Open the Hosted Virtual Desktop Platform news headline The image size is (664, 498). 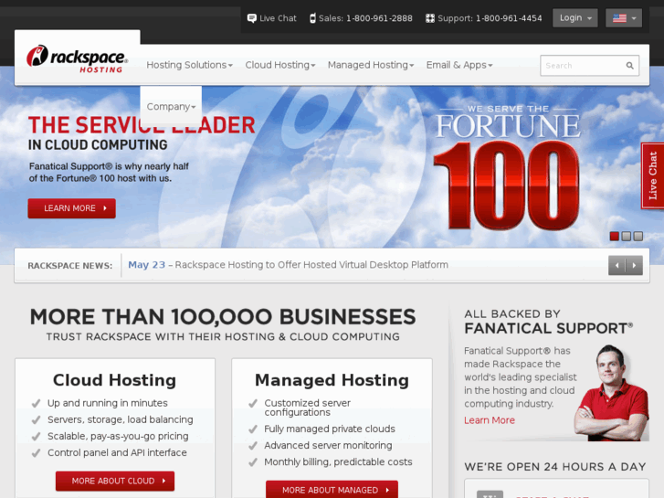pyautogui.click(x=311, y=265)
